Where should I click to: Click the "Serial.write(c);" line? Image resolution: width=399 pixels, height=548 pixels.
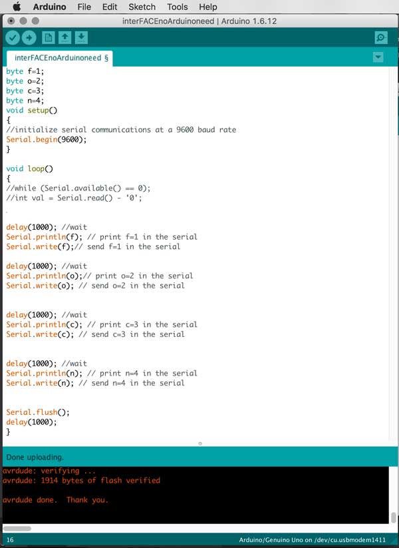[95, 334]
